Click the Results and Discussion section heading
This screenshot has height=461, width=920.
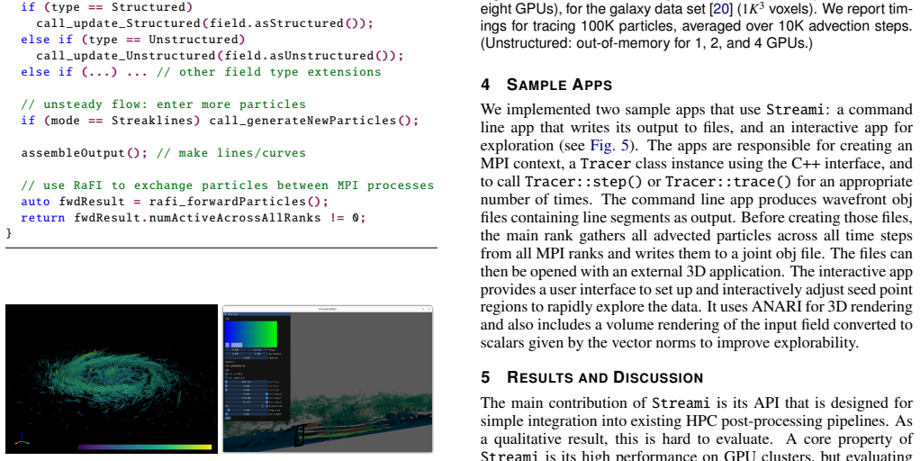click(592, 377)
